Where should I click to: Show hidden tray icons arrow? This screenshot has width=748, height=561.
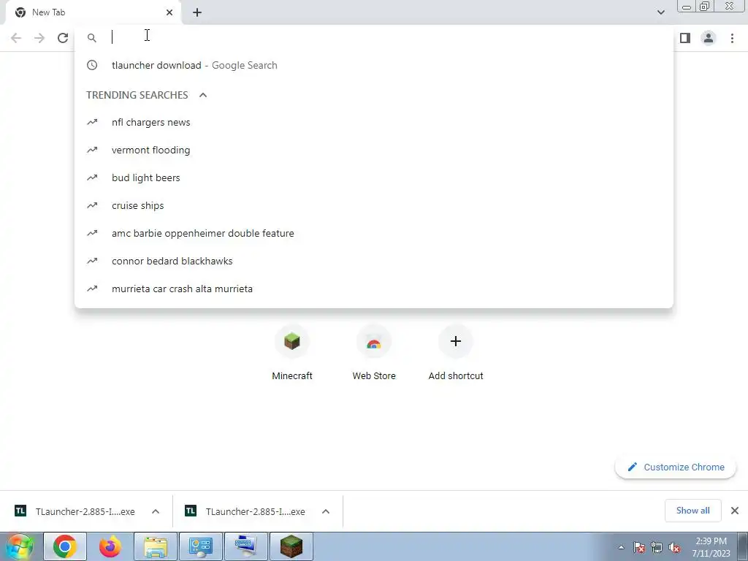coord(621,547)
